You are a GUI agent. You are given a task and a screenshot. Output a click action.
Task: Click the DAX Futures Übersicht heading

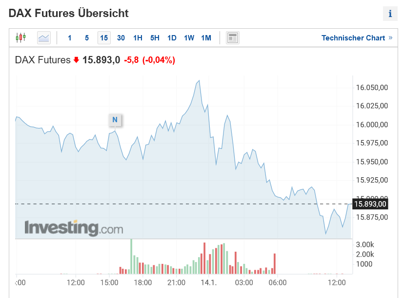(69, 13)
